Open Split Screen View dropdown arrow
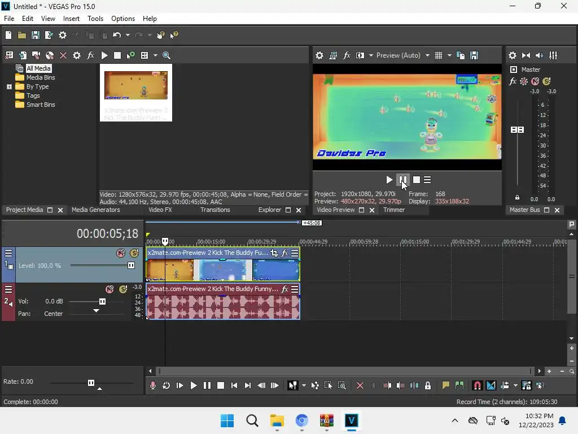This screenshot has width=578, height=434. click(371, 55)
